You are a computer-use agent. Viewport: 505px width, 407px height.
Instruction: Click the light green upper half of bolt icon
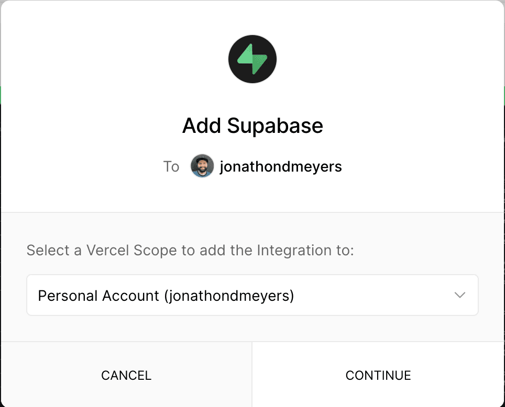246,55
